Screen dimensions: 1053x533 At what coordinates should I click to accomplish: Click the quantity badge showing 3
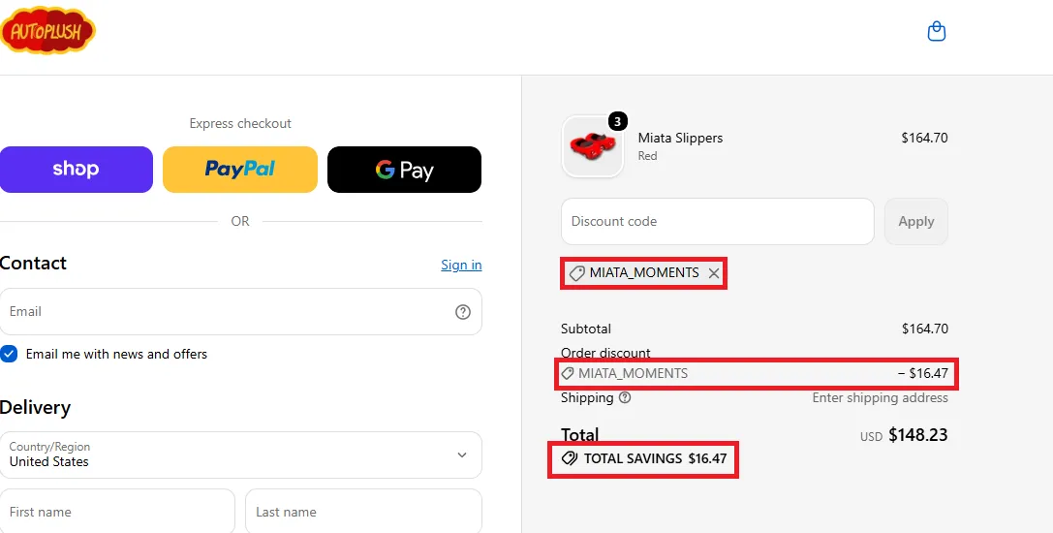tap(617, 122)
